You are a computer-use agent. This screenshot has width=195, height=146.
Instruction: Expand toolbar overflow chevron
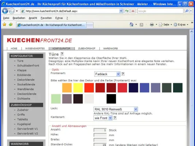[192, 23]
